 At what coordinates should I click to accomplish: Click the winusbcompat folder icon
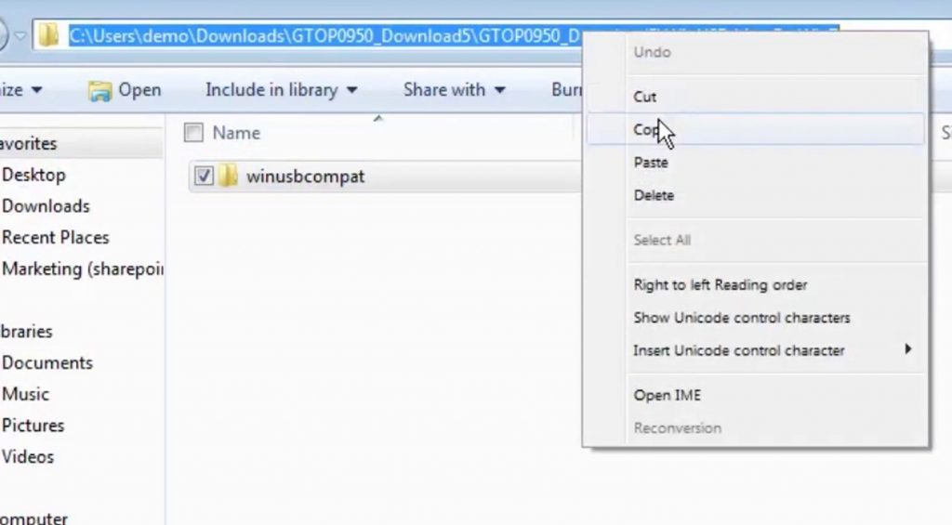[229, 176]
